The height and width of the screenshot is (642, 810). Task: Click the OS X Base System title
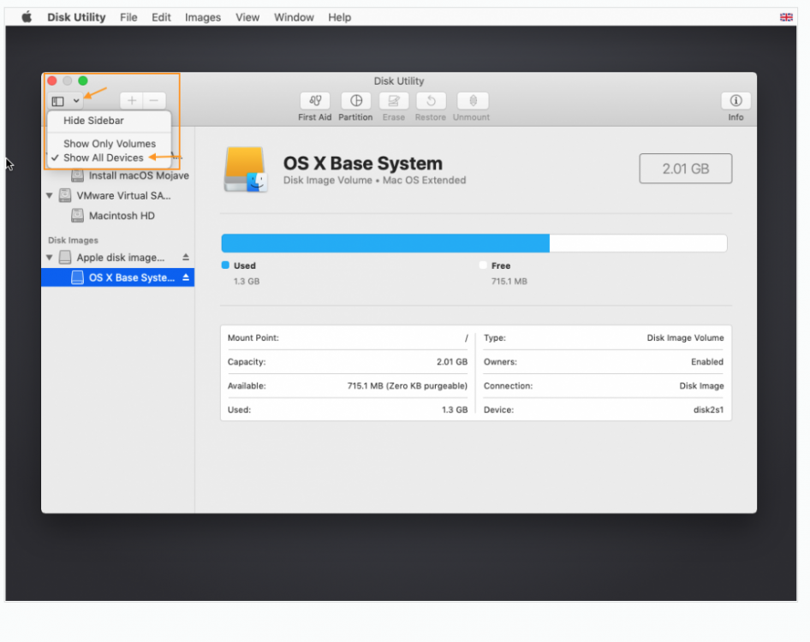click(363, 163)
